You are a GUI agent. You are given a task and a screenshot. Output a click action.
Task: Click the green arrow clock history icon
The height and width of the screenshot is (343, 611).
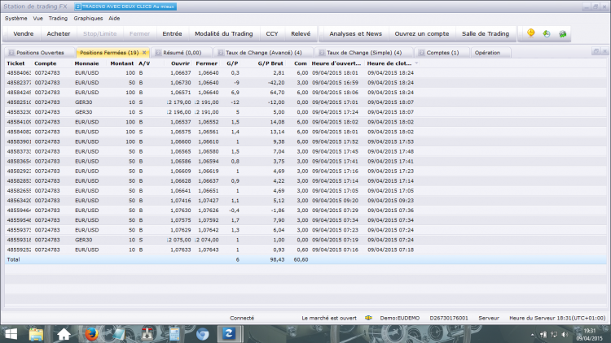click(547, 34)
